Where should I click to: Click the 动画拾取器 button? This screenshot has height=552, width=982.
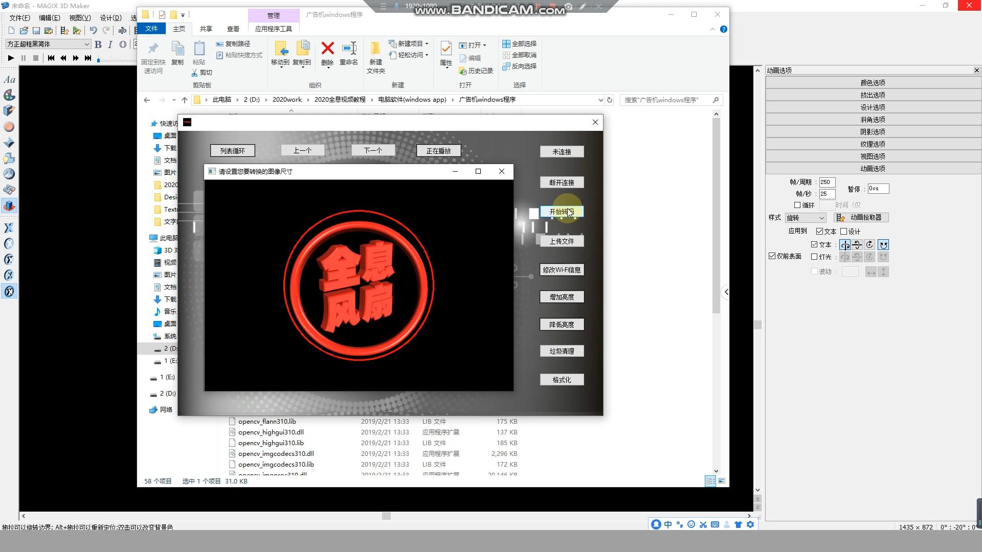[x=861, y=218]
